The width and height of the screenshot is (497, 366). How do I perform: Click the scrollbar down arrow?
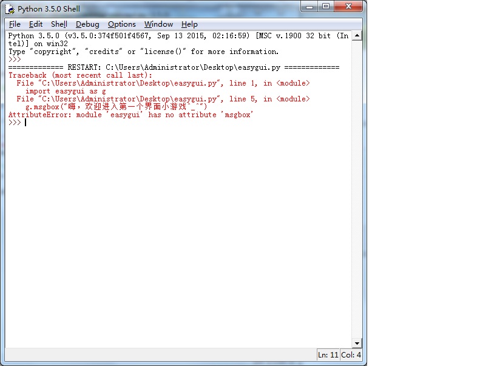(x=357, y=344)
